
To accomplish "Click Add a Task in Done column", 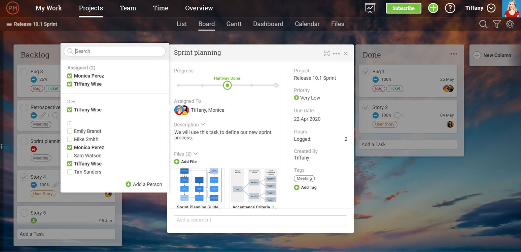I will (x=408, y=145).
